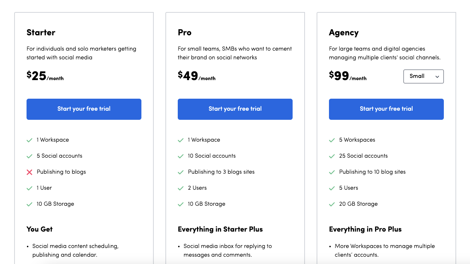Click the Agency plan heading

coord(344,32)
